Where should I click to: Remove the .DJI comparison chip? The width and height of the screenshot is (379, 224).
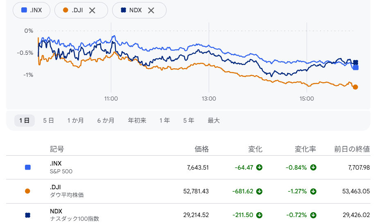click(x=92, y=10)
